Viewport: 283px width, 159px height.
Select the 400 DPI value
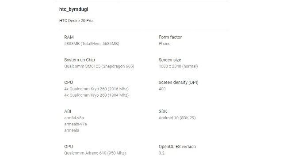pyautogui.click(x=162, y=89)
